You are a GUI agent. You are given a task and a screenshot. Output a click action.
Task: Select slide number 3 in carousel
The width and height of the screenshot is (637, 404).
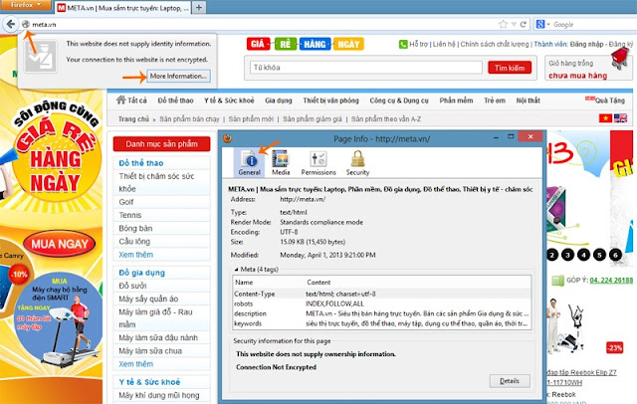(x=567, y=255)
